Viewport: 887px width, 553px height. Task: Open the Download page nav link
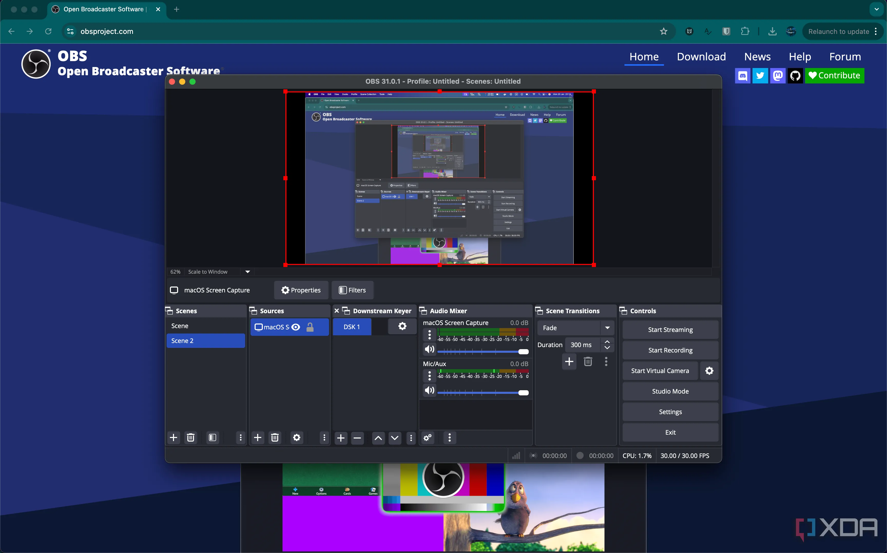701,57
